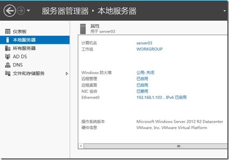Open the dropdown arrow at header right edge
The width and height of the screenshot is (229, 160).
pyautogui.click(x=224, y=11)
